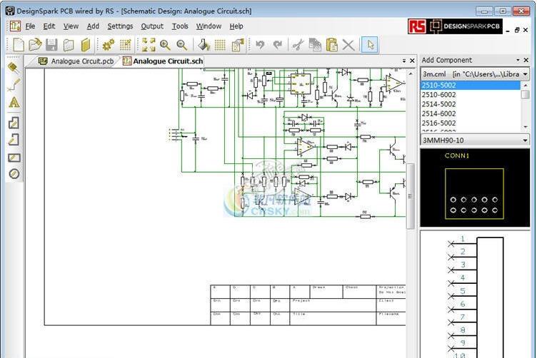Image resolution: width=537 pixels, height=358 pixels.
Task: Delete selection with the X icon
Action: coord(348,45)
